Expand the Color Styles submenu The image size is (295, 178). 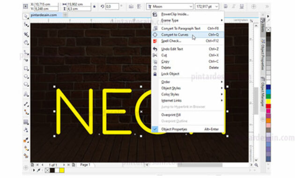pos(188,94)
